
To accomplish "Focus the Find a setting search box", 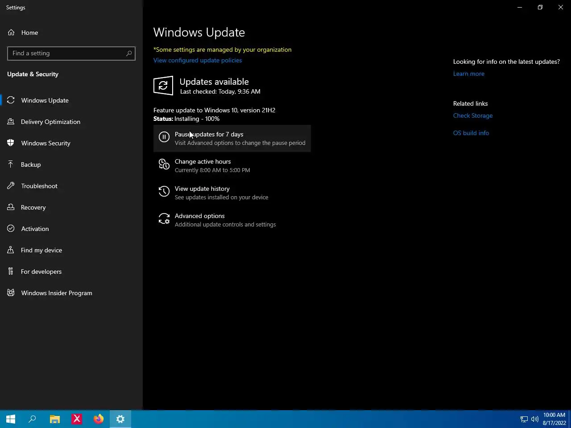I will 71,53.
